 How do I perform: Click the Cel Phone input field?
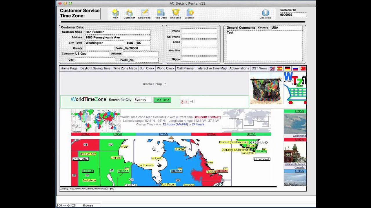pyautogui.click(x=199, y=37)
